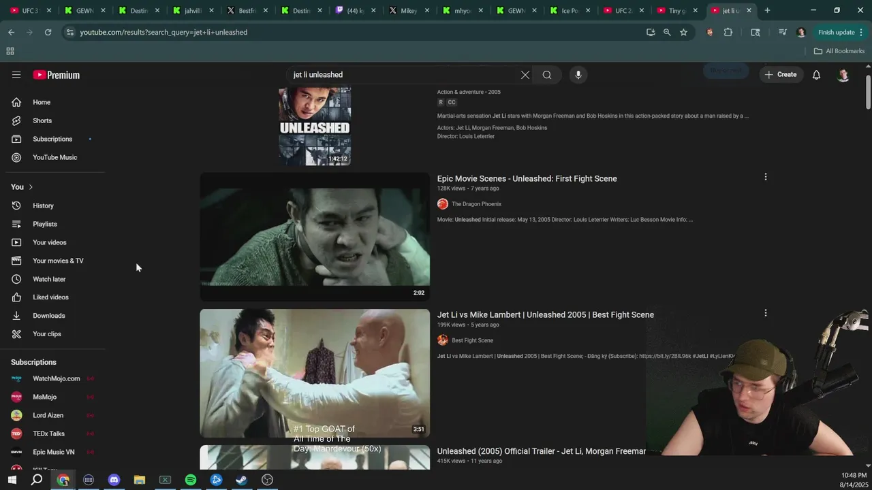Open the apps grid in bookmarks bar
872x490 pixels.
pos(10,51)
